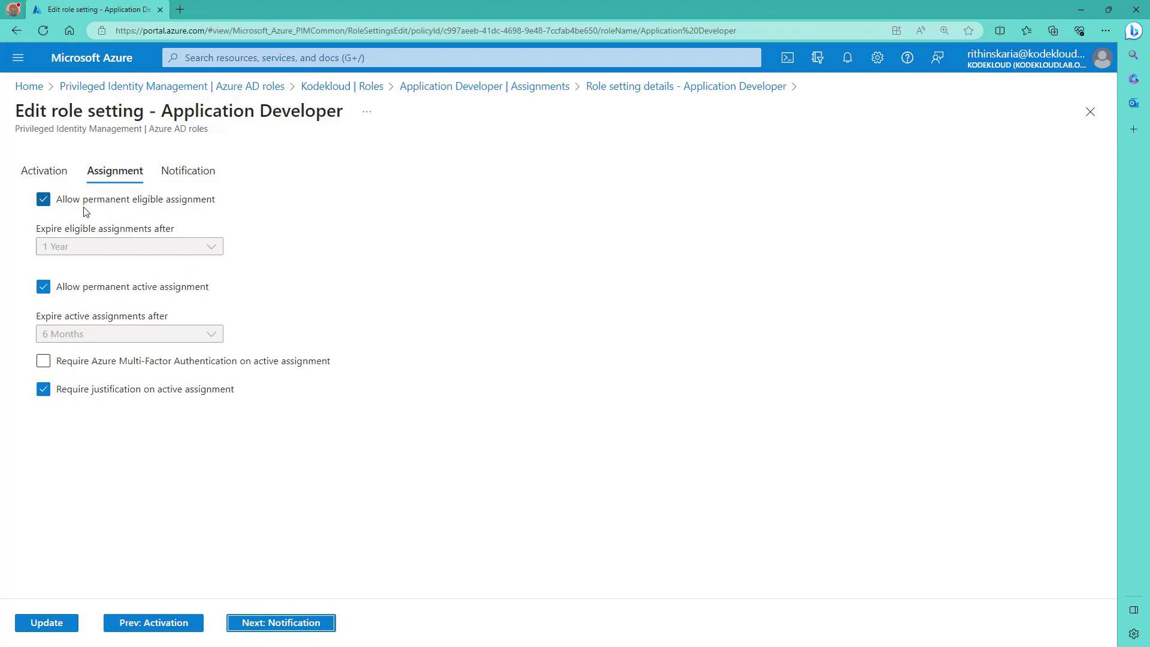The height and width of the screenshot is (647, 1150).
Task: Open the Bing Copilot sidebar button
Action: click(x=1133, y=31)
